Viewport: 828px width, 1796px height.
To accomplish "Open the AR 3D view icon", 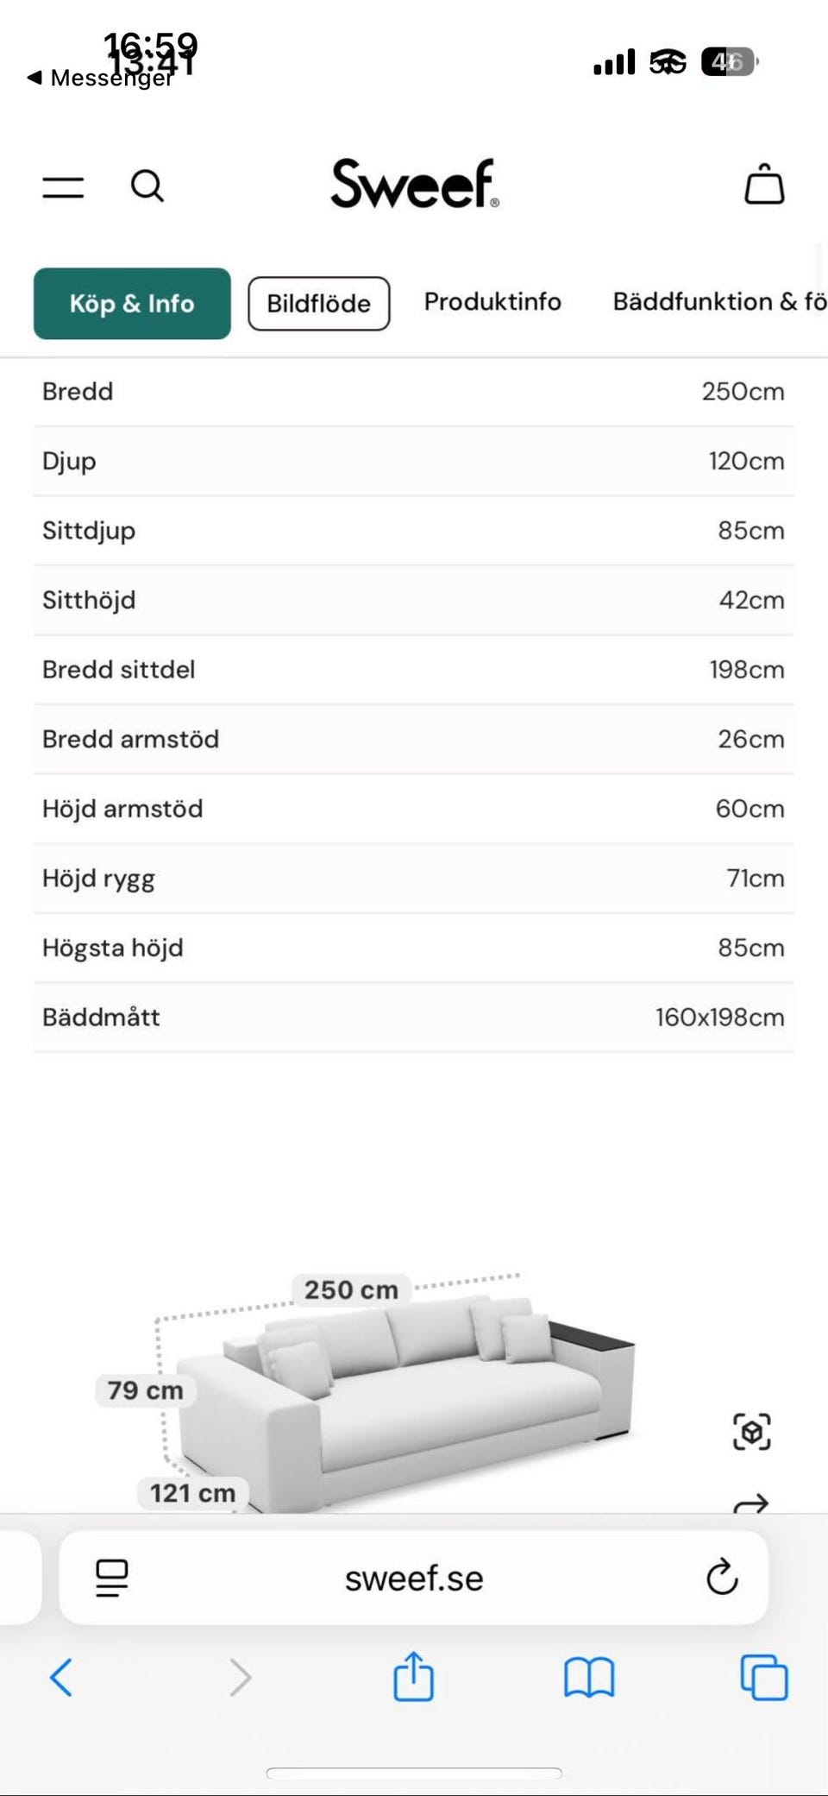I will tap(751, 1432).
